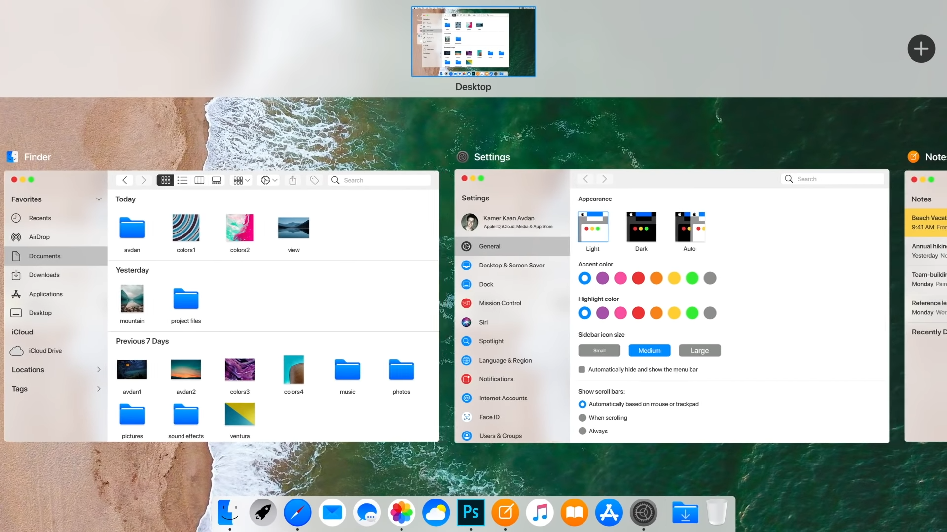The width and height of the screenshot is (947, 532).
Task: Select When scrolling scroll bar option
Action: tap(582, 418)
